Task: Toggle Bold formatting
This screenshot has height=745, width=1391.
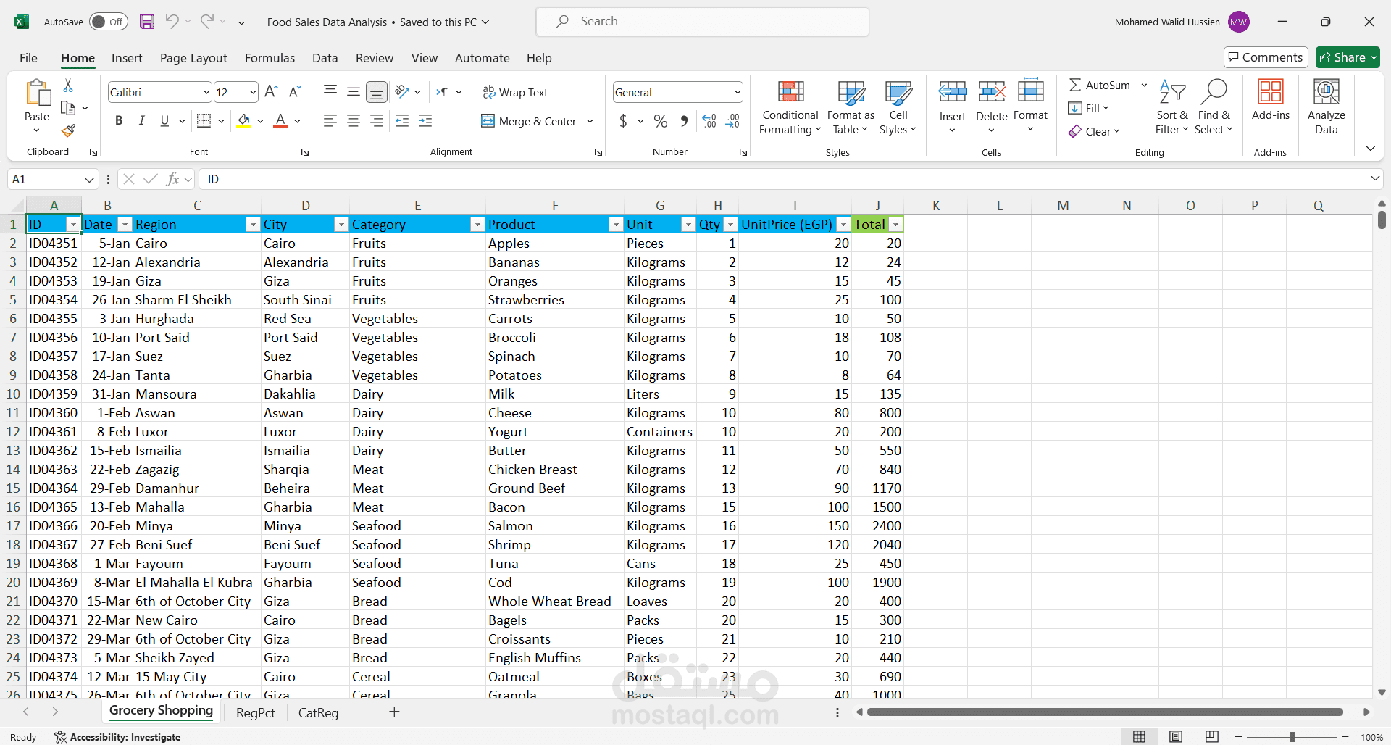Action: coord(119,121)
